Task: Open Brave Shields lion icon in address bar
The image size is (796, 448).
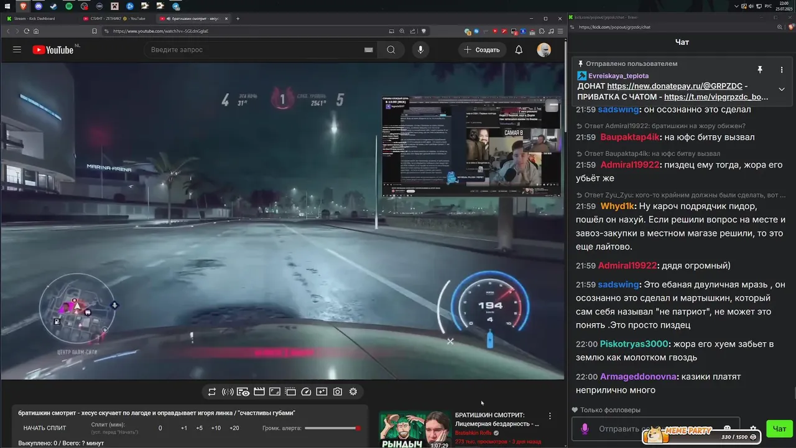Action: tap(423, 31)
